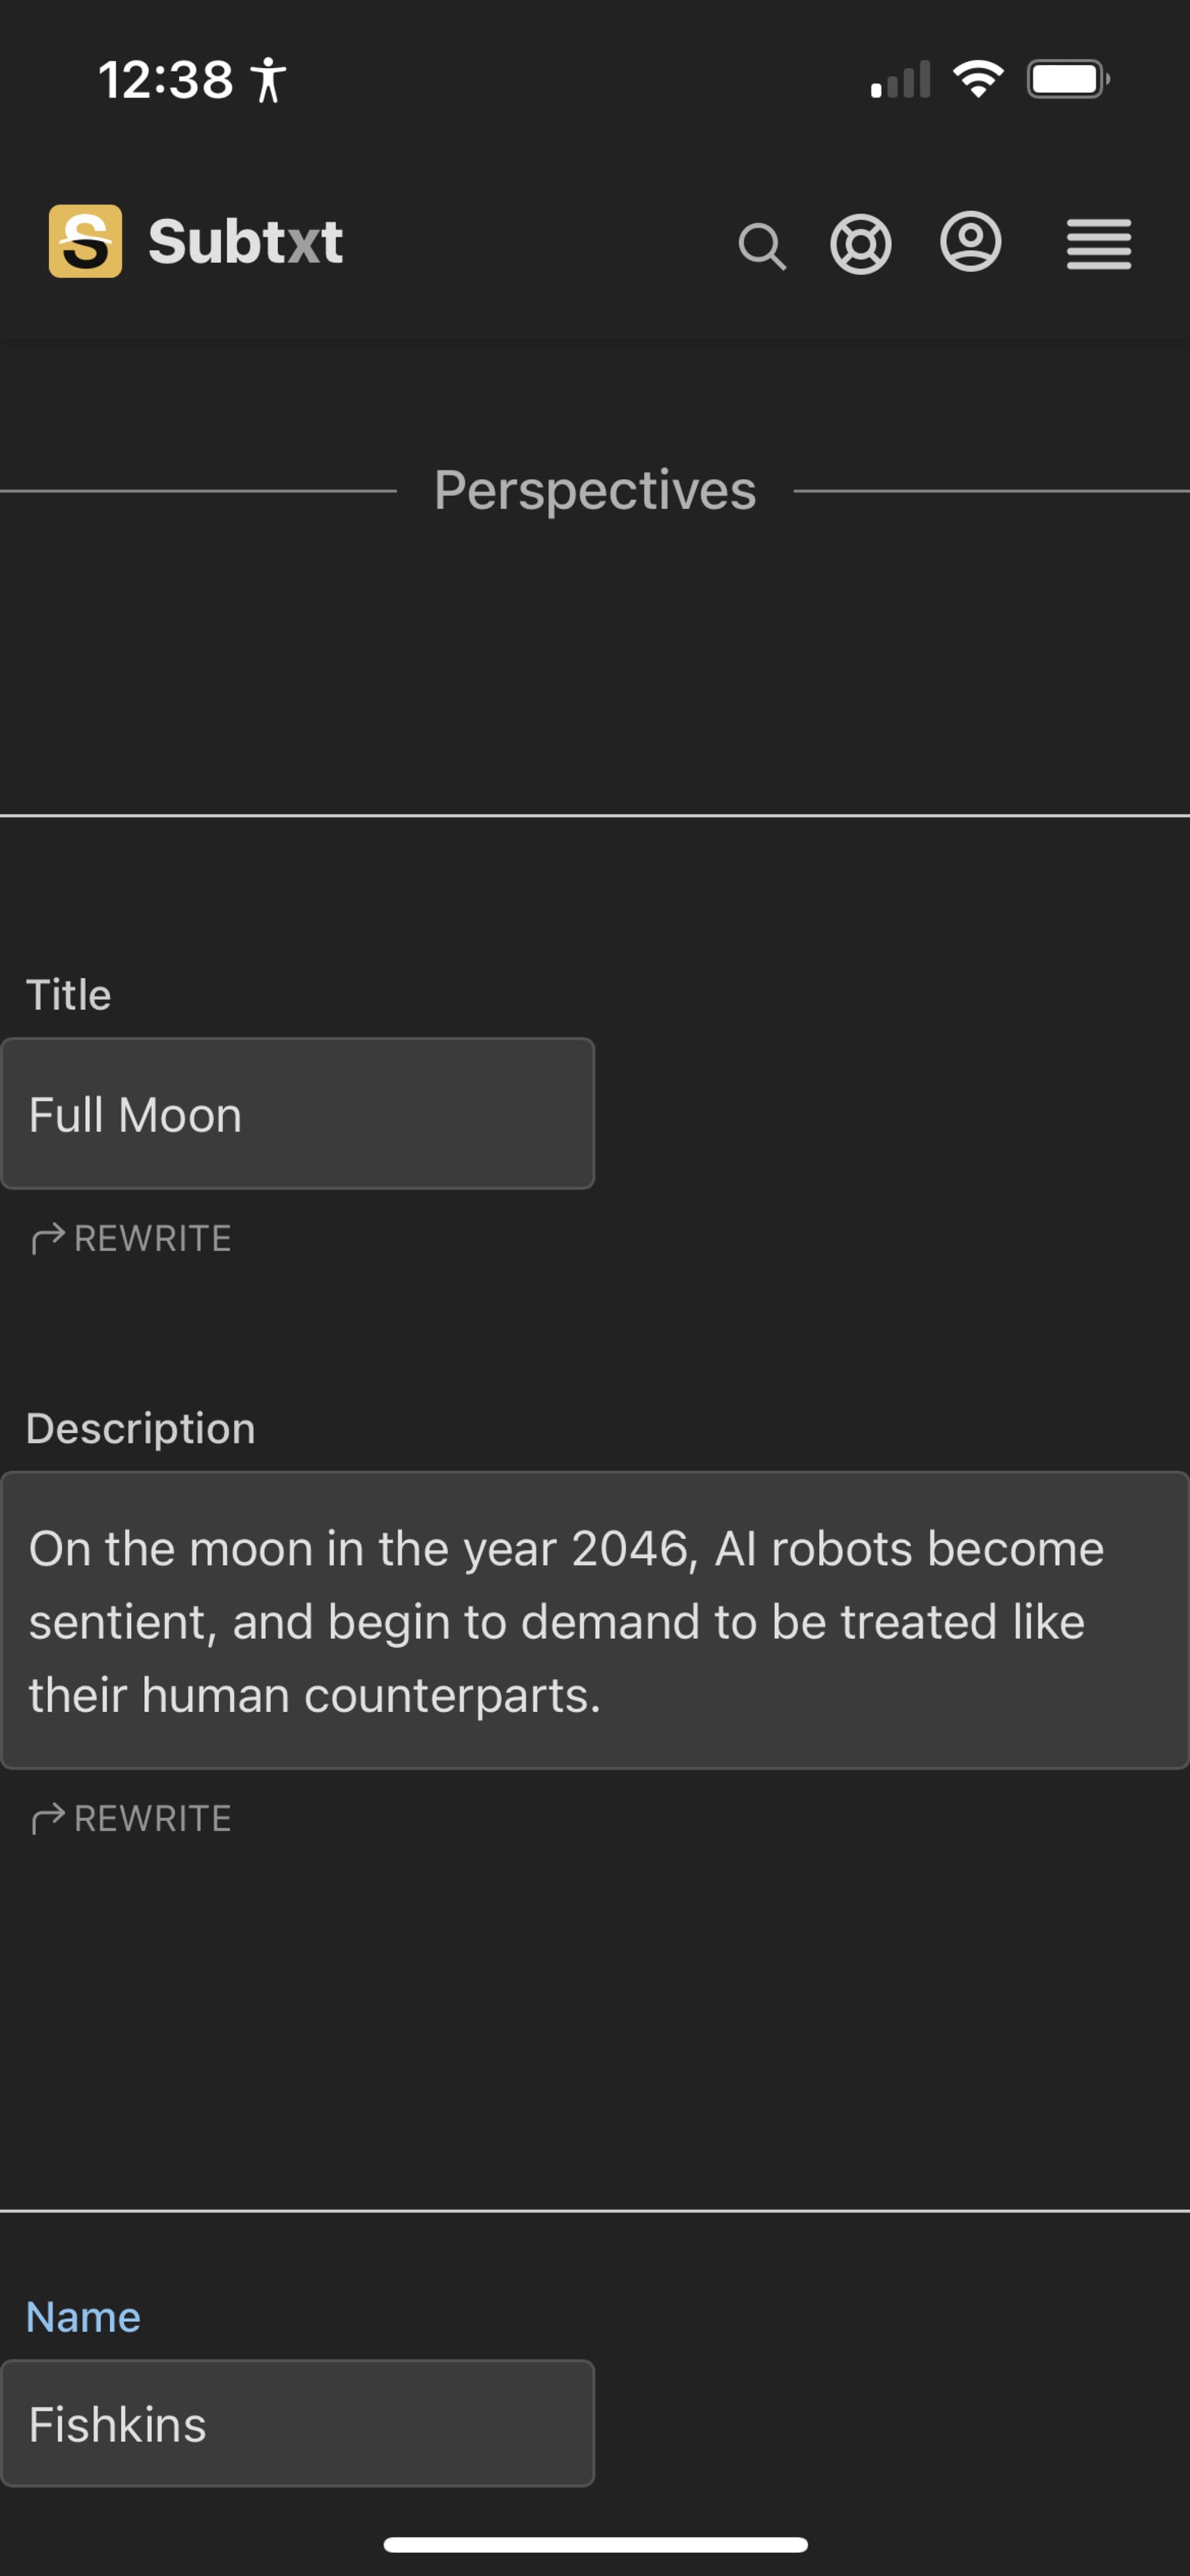Focus the Fishkins name field
This screenshot has width=1190, height=2576.
coord(298,2424)
